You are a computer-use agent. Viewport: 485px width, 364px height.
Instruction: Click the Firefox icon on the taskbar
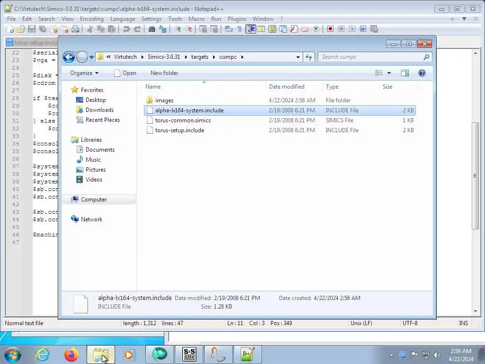72,355
